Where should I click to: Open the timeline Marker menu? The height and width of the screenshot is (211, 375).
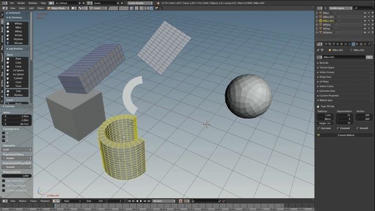tap(23, 201)
